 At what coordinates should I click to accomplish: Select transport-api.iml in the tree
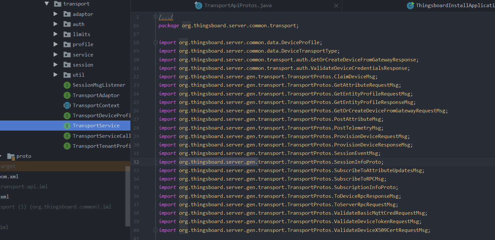(x=24, y=187)
